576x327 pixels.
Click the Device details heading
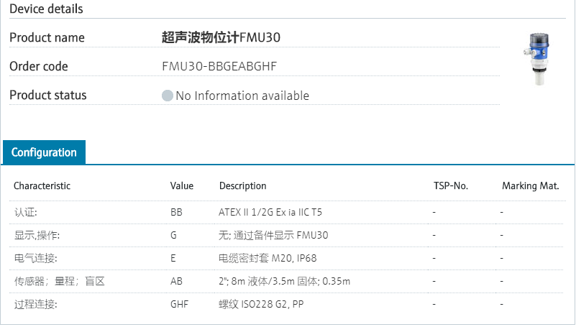(x=46, y=9)
